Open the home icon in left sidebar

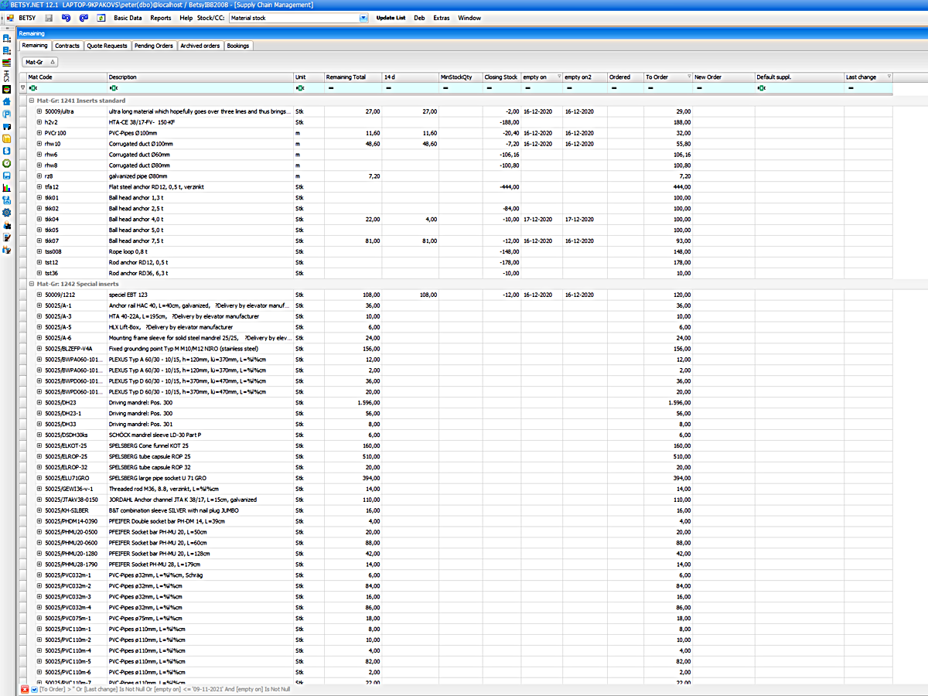(7, 101)
